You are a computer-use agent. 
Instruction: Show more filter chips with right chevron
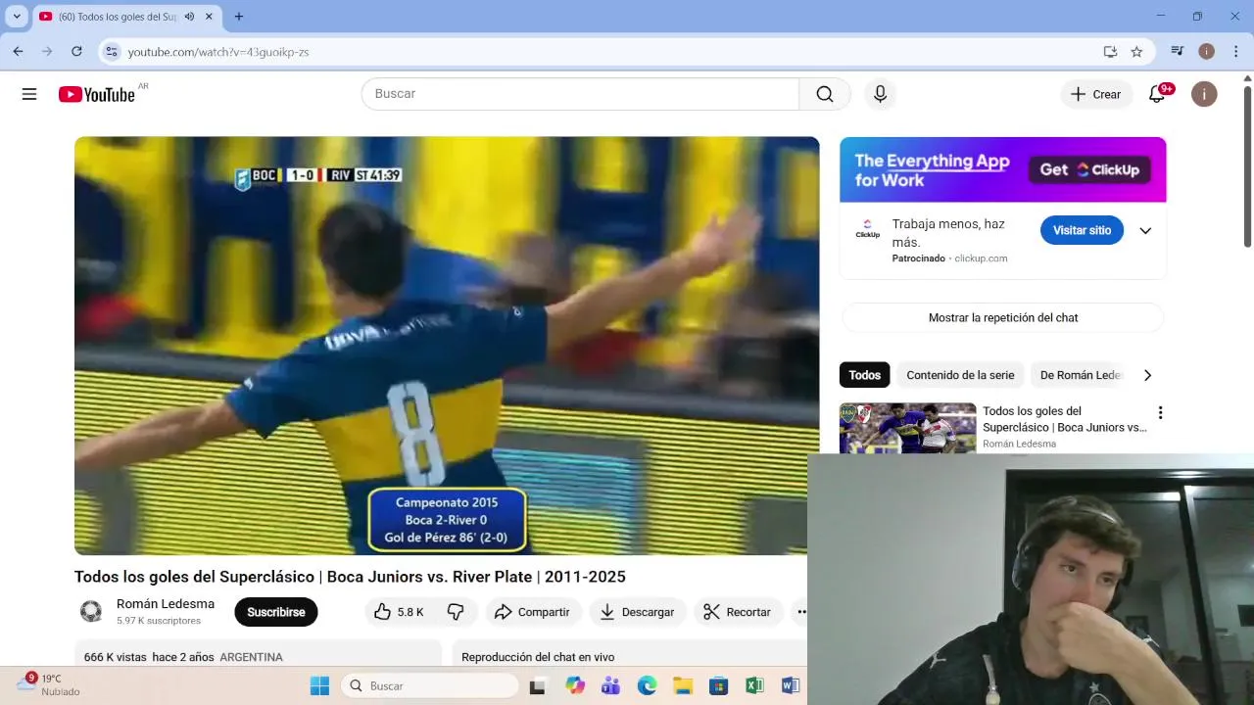[x=1147, y=375]
